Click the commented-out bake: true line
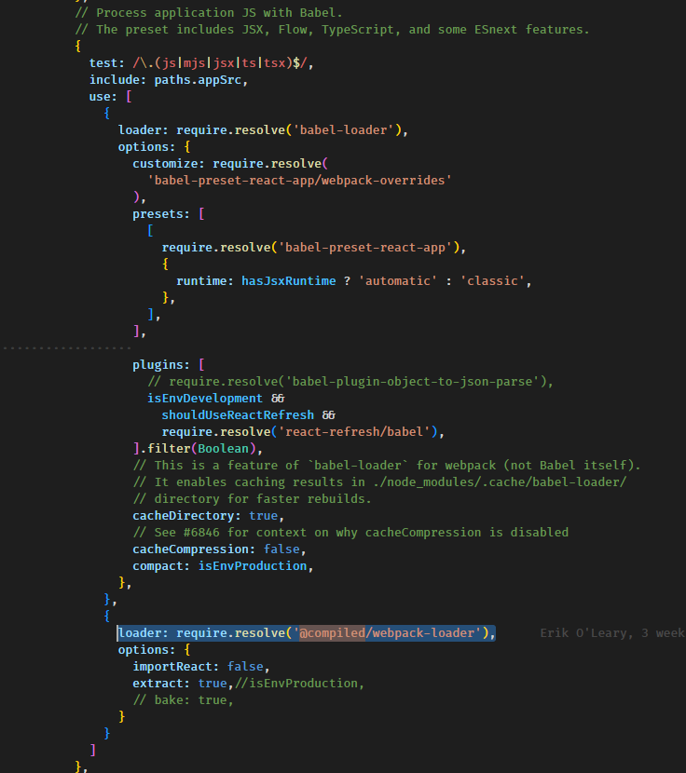686x773 pixels. point(183,700)
